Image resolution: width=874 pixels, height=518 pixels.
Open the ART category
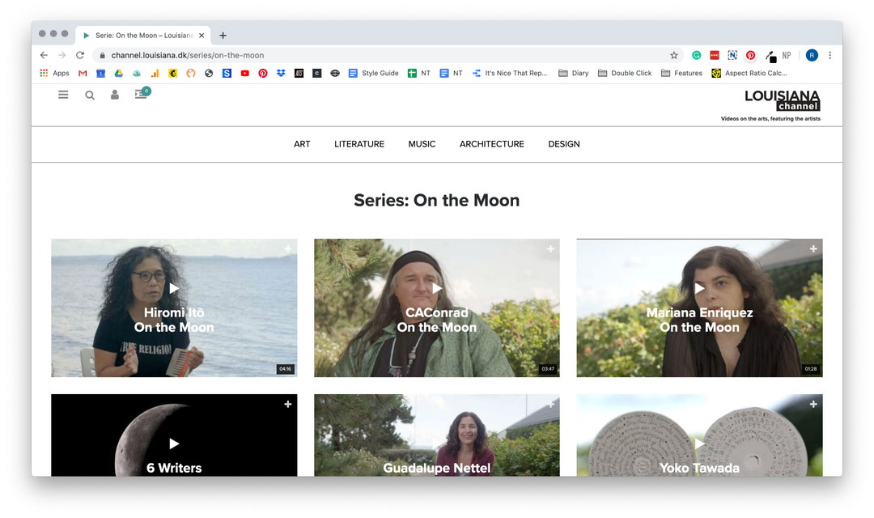pyautogui.click(x=302, y=144)
